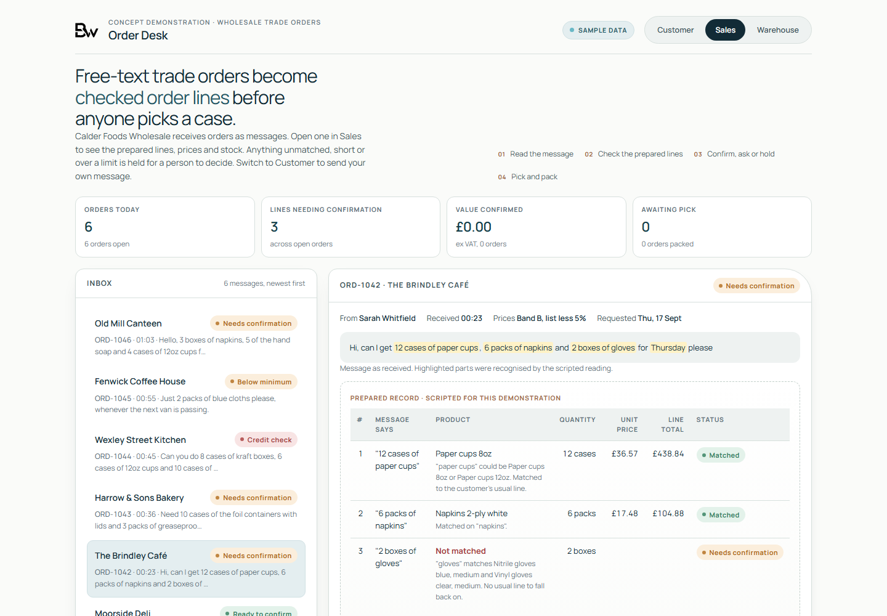Click highlighted phrase '12 cases of paper cups'
The image size is (887, 616).
pos(436,348)
